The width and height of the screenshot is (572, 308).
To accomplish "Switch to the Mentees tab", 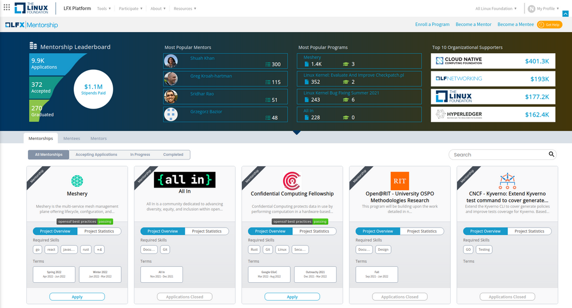I will pos(71,138).
